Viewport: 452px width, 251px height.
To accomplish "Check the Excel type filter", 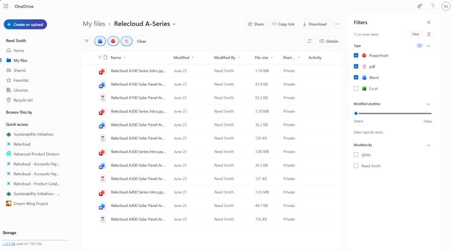I will pos(356,88).
